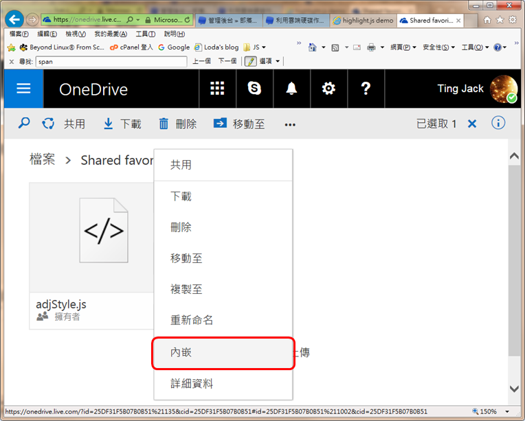The image size is (525, 421).
Task: Clear selection with the blue X
Action: (x=472, y=124)
